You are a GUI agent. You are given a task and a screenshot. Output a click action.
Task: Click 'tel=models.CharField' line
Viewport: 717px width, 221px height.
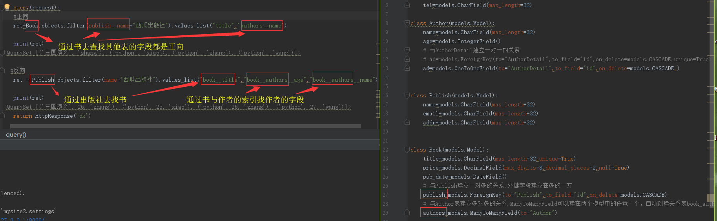click(x=477, y=5)
